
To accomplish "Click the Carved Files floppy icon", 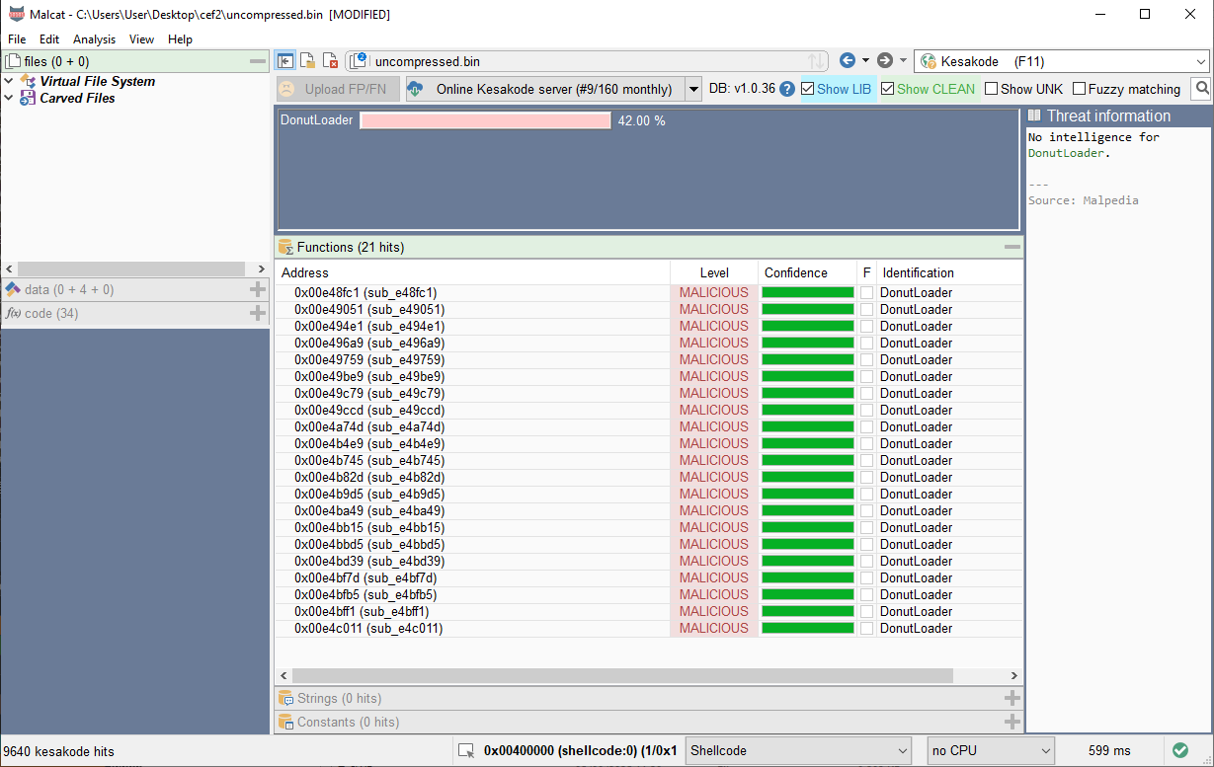I will [x=29, y=98].
